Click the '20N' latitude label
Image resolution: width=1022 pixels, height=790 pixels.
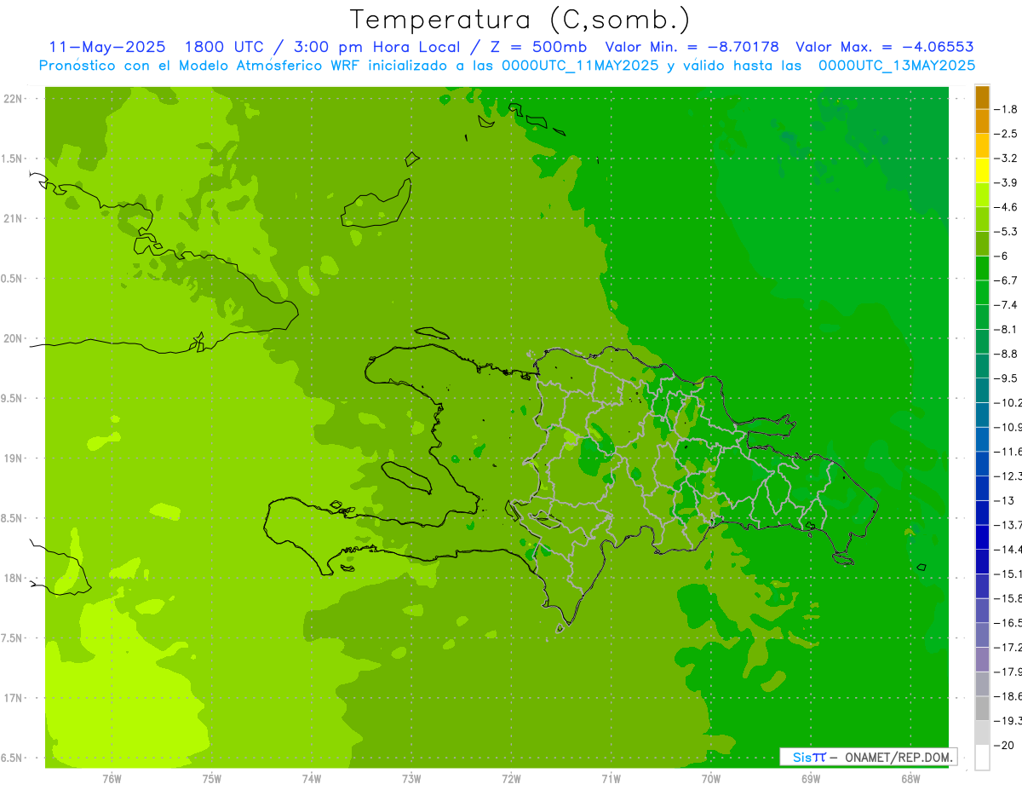[x=14, y=338]
